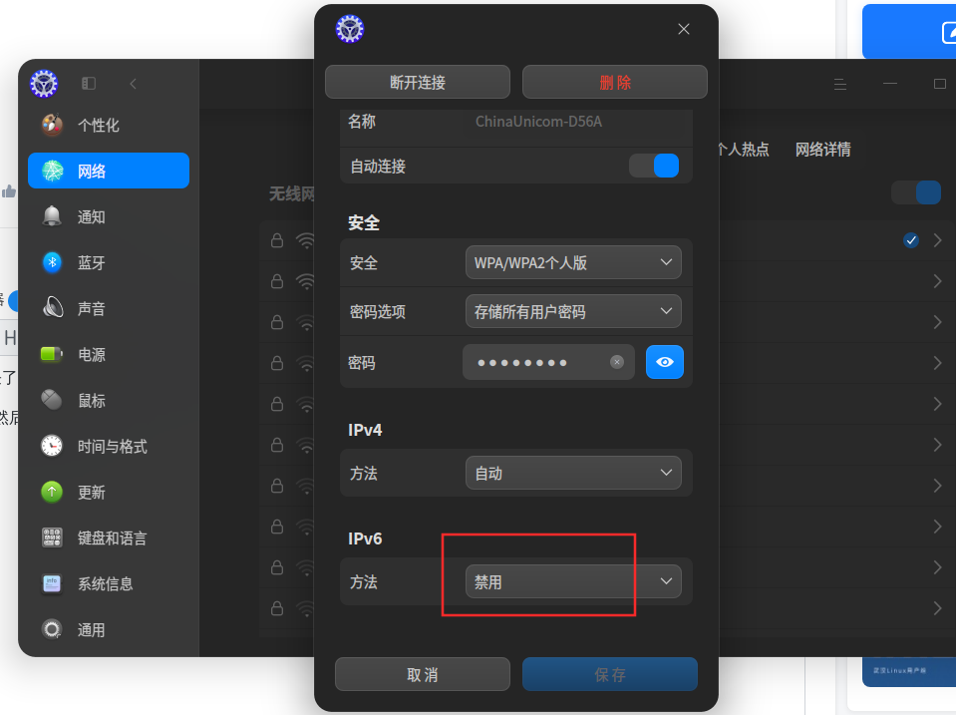
Task: Click the 断开连接 disconnect button
Action: [418, 82]
